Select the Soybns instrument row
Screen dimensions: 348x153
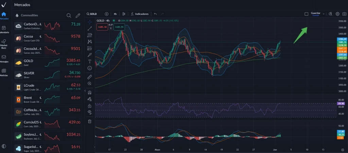pyautogui.click(x=48, y=136)
